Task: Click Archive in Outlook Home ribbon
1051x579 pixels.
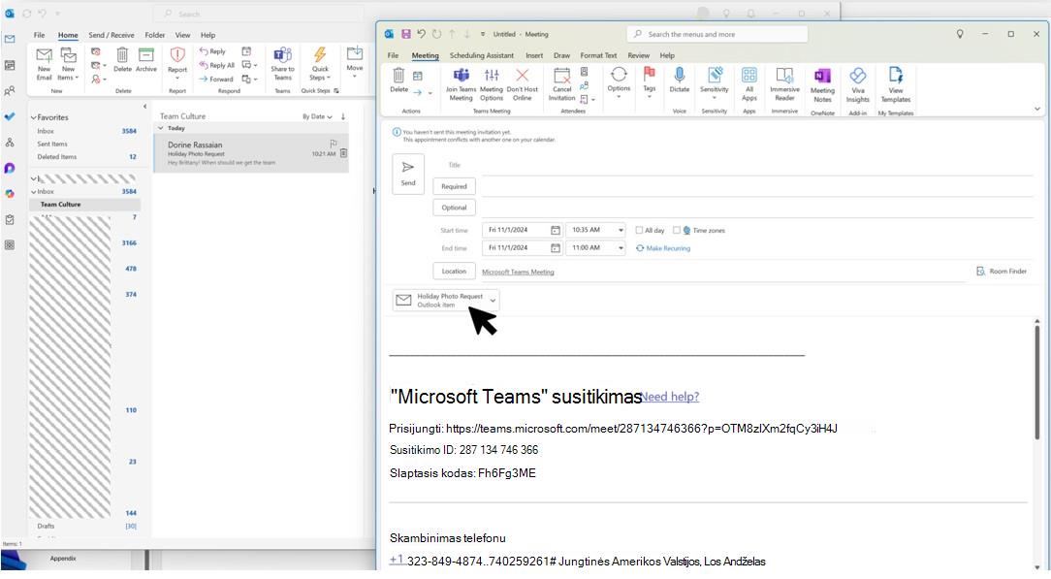Action: (x=146, y=60)
